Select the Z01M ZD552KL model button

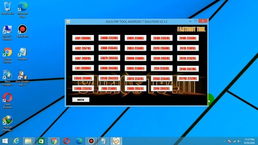(162, 89)
